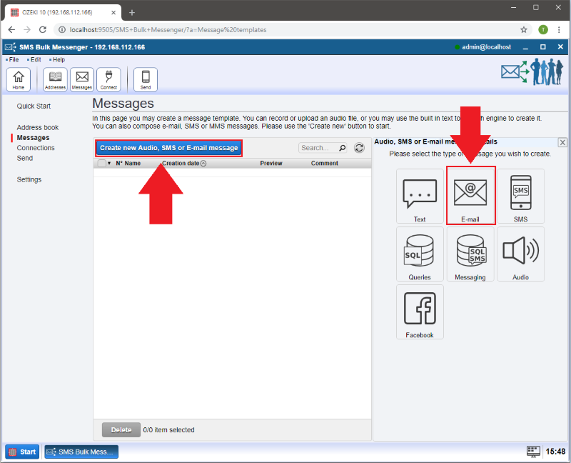This screenshot has width=571, height=463.
Task: Pick the Audio message type
Action: [x=520, y=254]
